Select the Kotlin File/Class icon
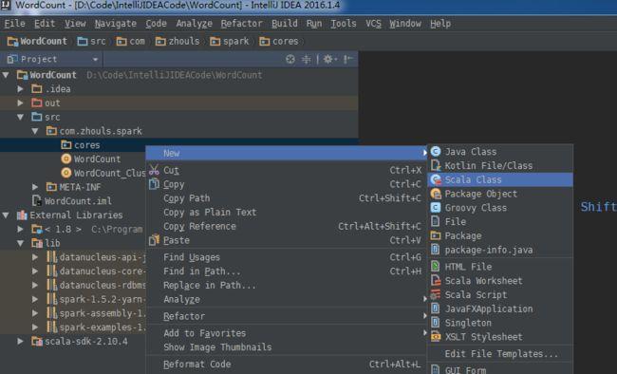The height and width of the screenshot is (374, 617). pyautogui.click(x=436, y=165)
